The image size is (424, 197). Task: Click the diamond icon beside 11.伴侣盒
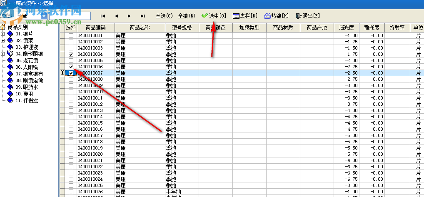[x=10, y=100]
